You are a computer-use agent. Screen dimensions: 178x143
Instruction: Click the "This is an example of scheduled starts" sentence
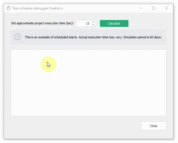[x=51, y=37]
